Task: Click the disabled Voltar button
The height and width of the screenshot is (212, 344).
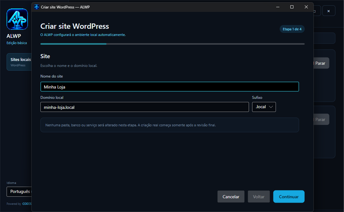Action: click(259, 197)
